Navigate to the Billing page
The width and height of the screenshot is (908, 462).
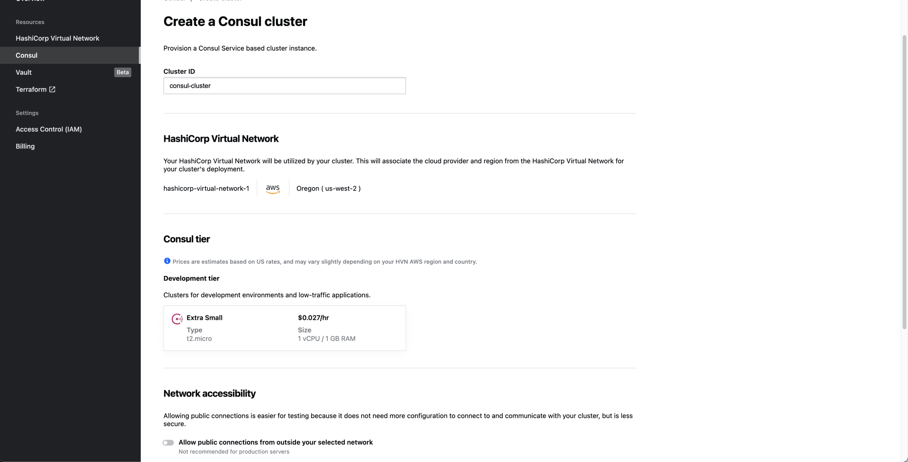(x=25, y=146)
